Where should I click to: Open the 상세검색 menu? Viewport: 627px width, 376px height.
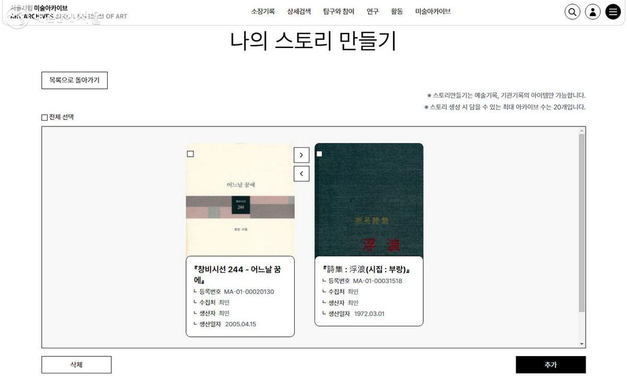point(299,11)
